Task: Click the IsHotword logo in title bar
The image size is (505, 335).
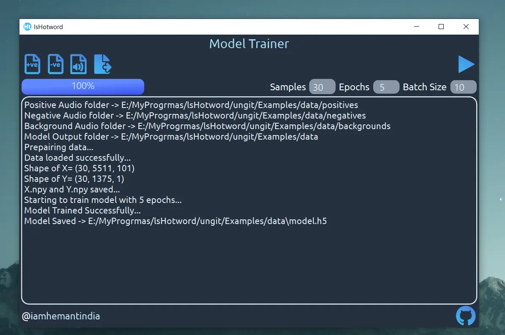Action: [27, 27]
